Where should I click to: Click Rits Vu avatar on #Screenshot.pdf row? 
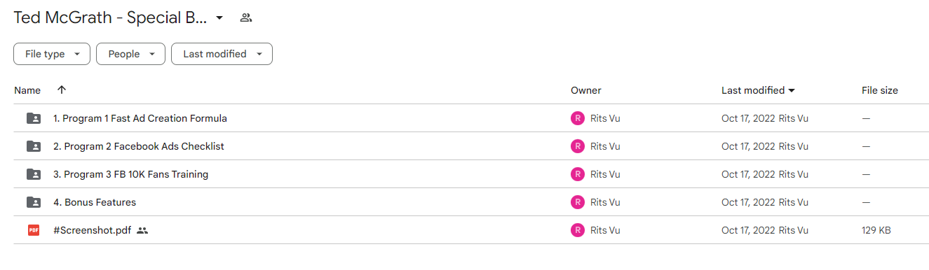click(578, 230)
